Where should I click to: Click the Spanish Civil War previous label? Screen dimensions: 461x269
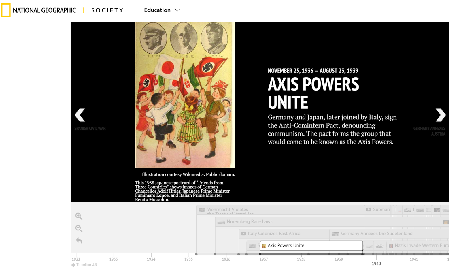tap(90, 129)
